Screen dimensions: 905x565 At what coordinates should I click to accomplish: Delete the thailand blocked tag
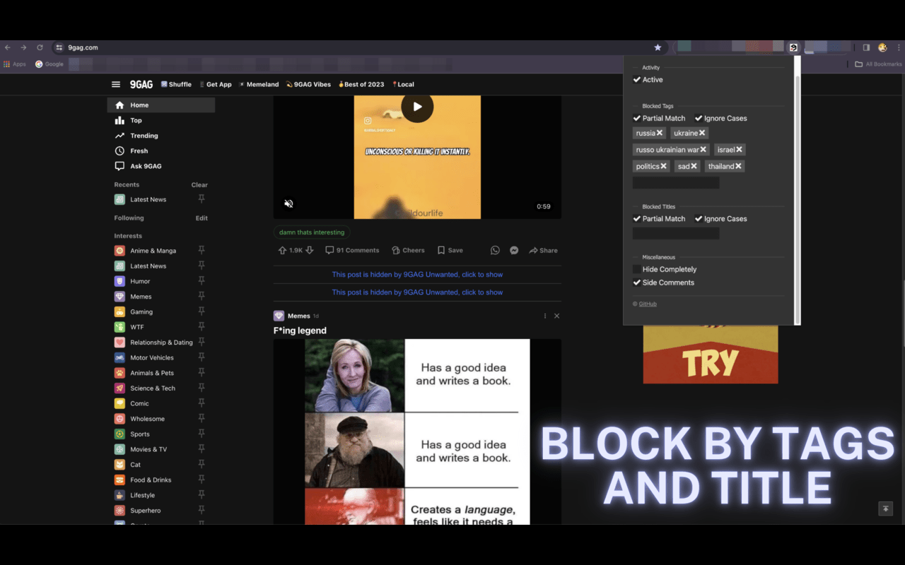[x=738, y=166]
